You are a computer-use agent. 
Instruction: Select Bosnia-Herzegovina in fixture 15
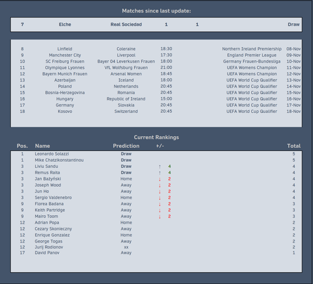pyautogui.click(x=65, y=93)
